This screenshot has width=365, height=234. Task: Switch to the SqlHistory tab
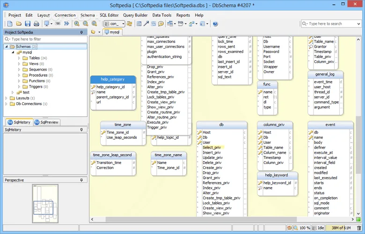tap(19, 122)
